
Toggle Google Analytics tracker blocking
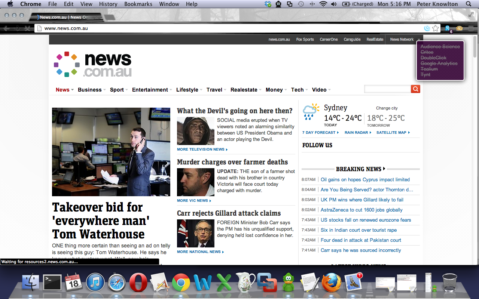click(x=439, y=64)
